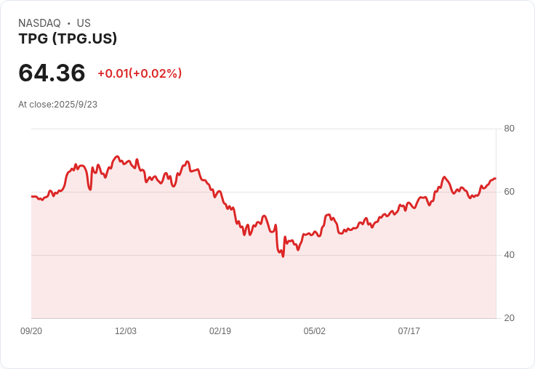Click the 12/03 date axis label
This screenshot has height=369, width=535.
coord(126,331)
